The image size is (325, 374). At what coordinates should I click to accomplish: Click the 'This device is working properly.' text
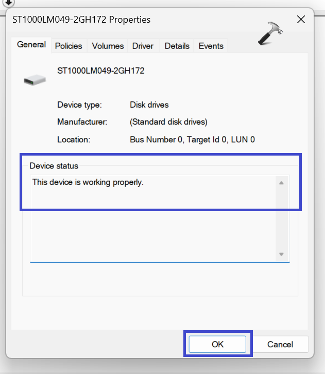[88, 182]
